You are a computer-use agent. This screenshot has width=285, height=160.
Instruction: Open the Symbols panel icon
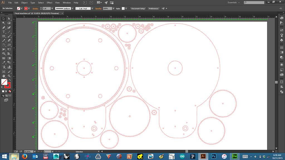click(x=281, y=40)
